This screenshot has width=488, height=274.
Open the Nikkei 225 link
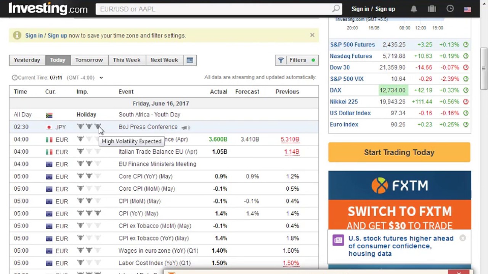344,102
